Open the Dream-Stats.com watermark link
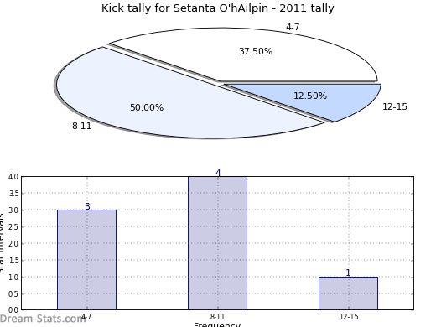The image size is (436, 327). point(42,319)
